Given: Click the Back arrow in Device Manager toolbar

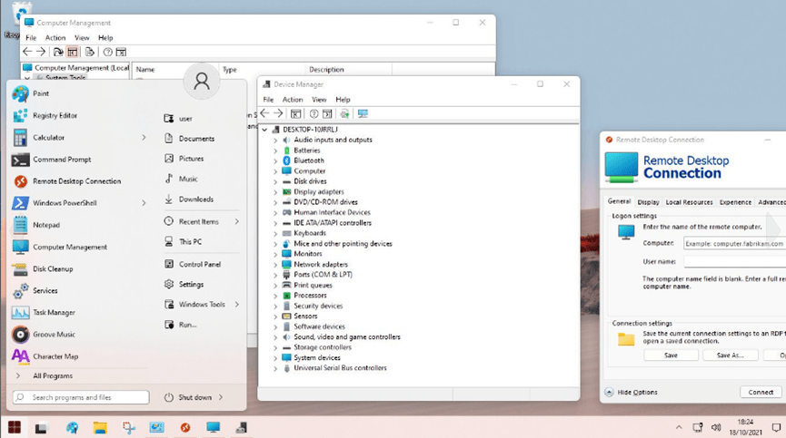Looking at the screenshot, I should (266, 113).
